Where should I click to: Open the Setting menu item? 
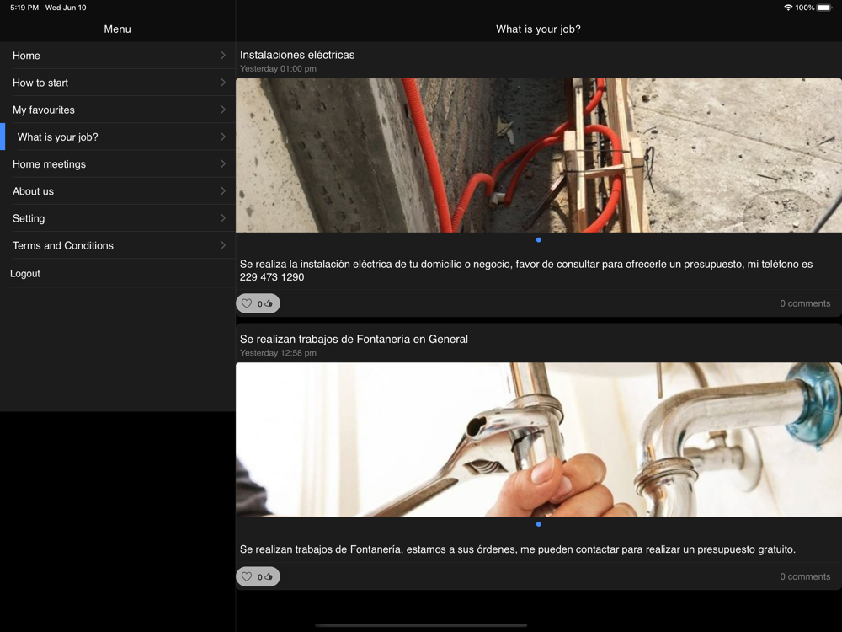[x=118, y=218]
